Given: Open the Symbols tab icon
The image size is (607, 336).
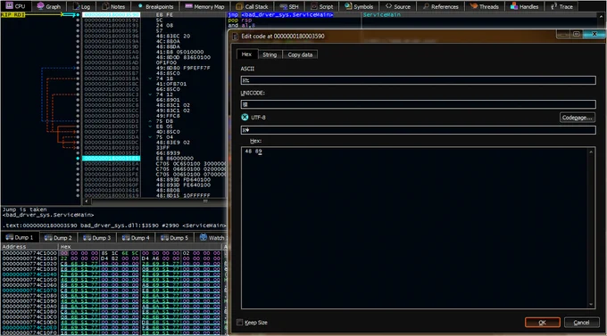Looking at the screenshot, I should 348,6.
